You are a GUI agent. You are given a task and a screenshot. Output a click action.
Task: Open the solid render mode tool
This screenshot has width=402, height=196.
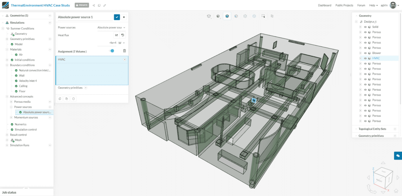pos(218,16)
